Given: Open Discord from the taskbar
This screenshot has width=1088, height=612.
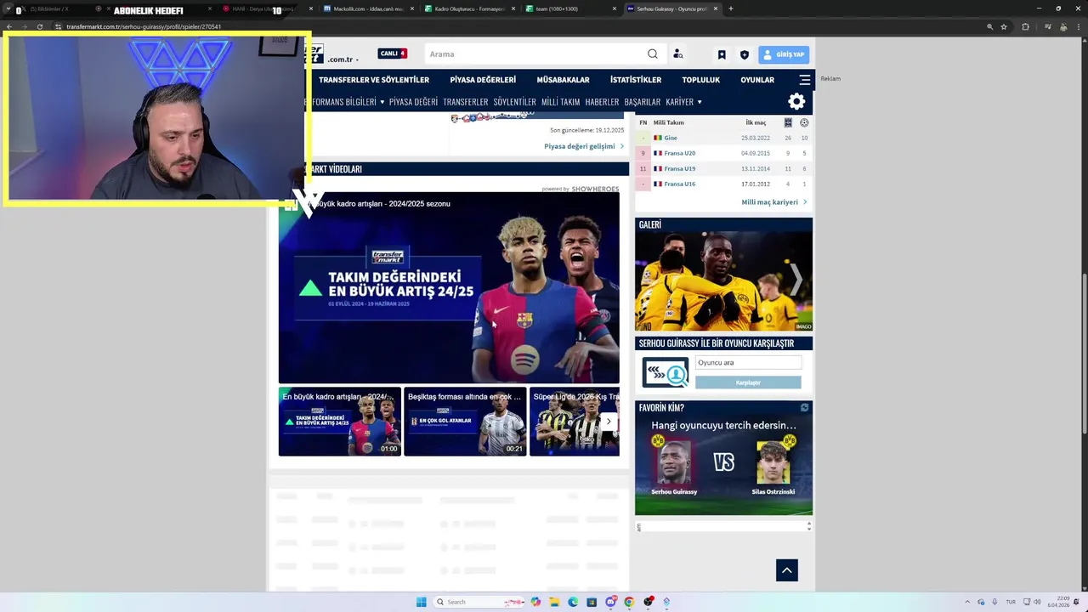Looking at the screenshot, I should tap(610, 602).
